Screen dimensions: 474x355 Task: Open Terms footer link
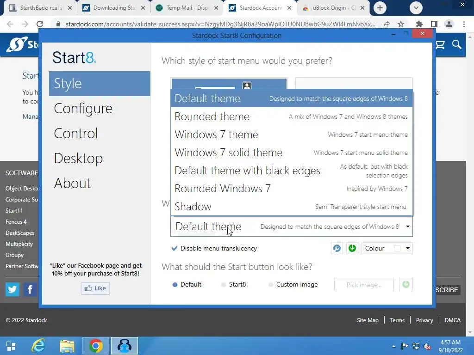(397, 320)
